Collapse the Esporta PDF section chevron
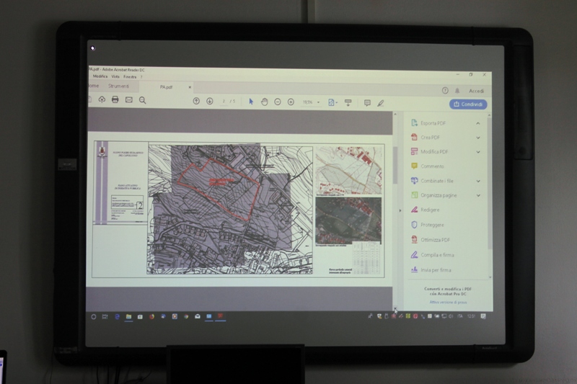Screen dimensions: 577x384 (478, 123)
